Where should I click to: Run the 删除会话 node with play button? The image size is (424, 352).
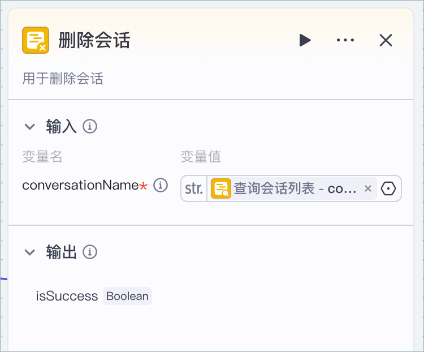[x=305, y=40]
